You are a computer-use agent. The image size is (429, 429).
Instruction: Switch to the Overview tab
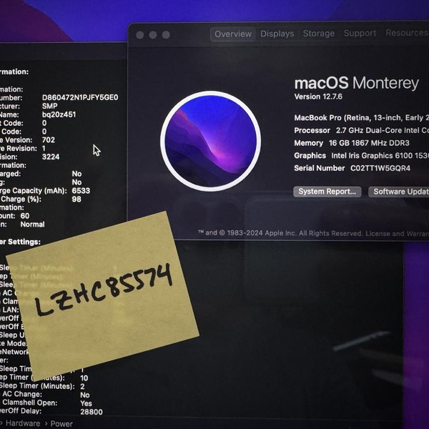coord(233,34)
